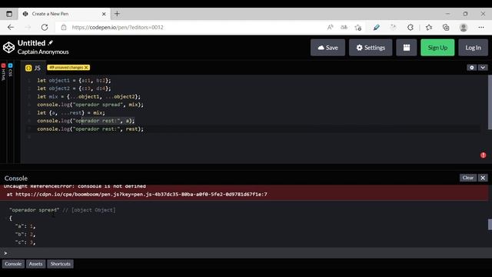Open JS editor dropdown chevron
Viewport: 492px width, 277px height.
click(x=483, y=68)
